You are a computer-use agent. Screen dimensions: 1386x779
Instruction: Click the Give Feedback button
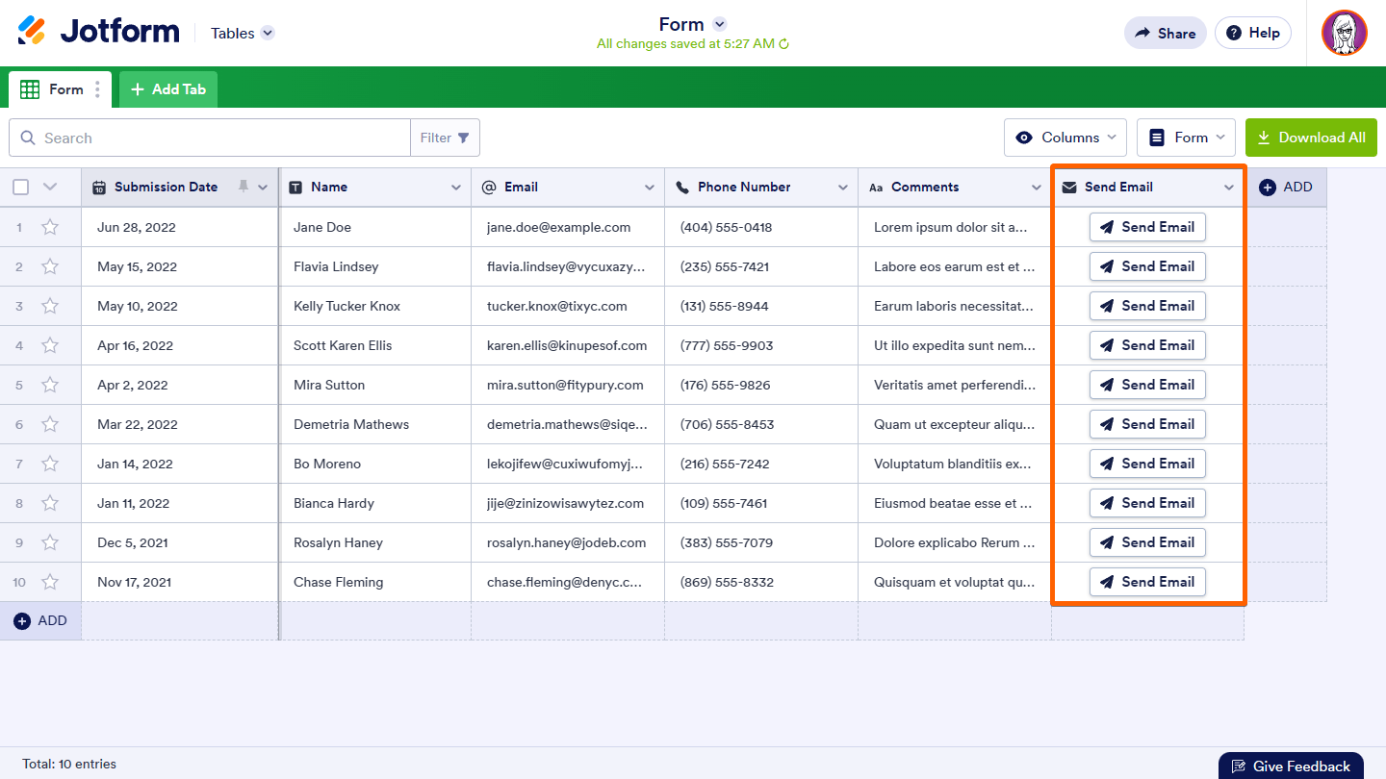click(x=1291, y=766)
